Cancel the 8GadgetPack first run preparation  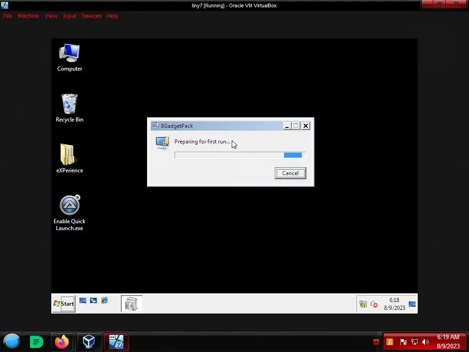tap(290, 173)
